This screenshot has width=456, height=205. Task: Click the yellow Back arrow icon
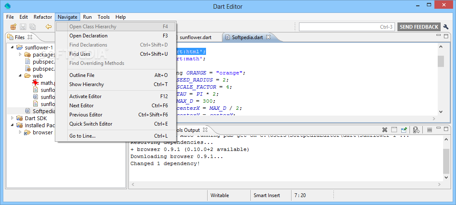pos(48,27)
